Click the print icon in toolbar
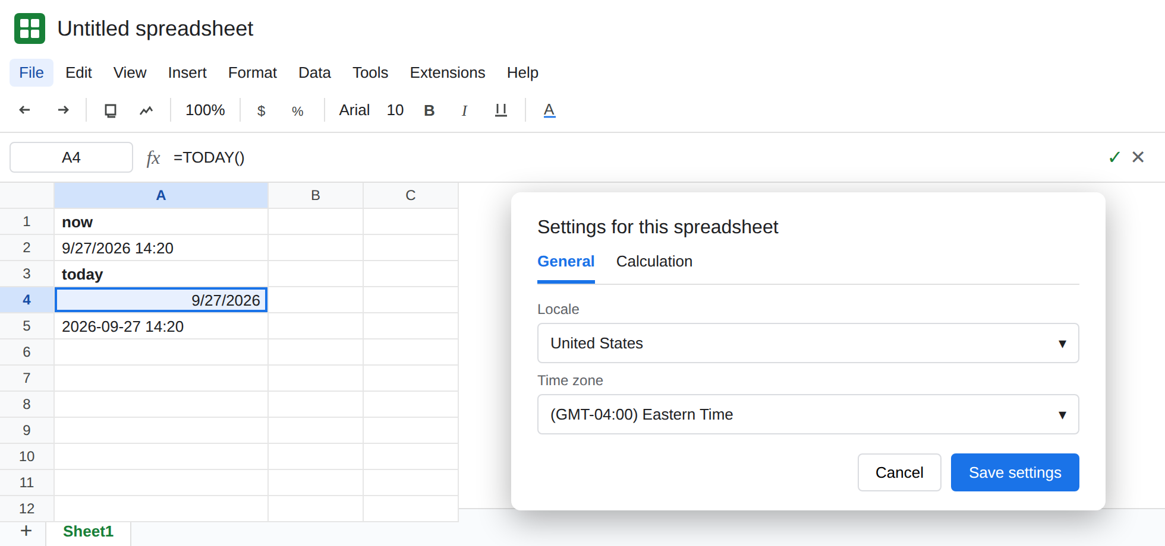 click(x=111, y=110)
